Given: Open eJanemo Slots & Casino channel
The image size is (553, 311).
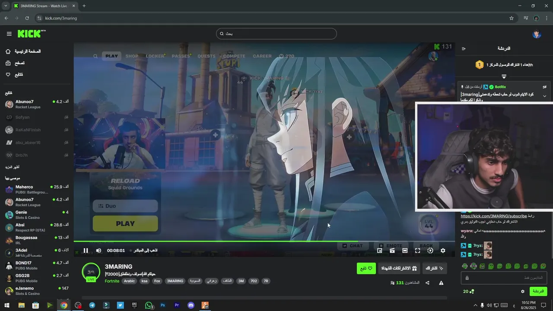Looking at the screenshot, I should point(37,291).
